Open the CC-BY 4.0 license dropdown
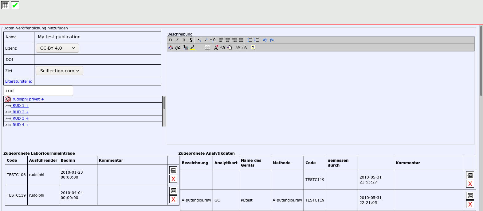The height and width of the screenshot is (211, 483). (57, 48)
